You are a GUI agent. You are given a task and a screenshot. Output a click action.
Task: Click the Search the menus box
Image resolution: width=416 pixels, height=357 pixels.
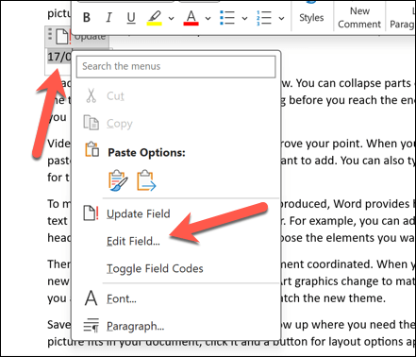[x=176, y=66]
